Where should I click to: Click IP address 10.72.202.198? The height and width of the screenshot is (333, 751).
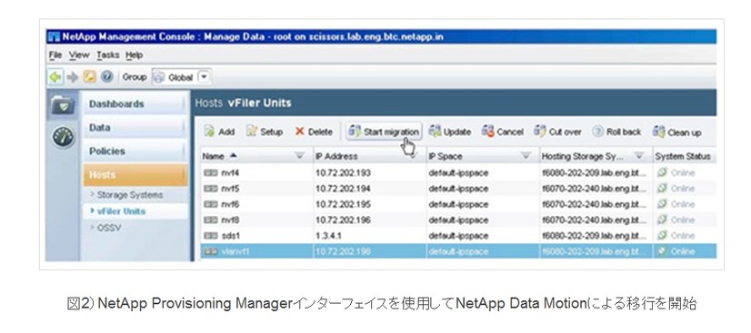343,251
